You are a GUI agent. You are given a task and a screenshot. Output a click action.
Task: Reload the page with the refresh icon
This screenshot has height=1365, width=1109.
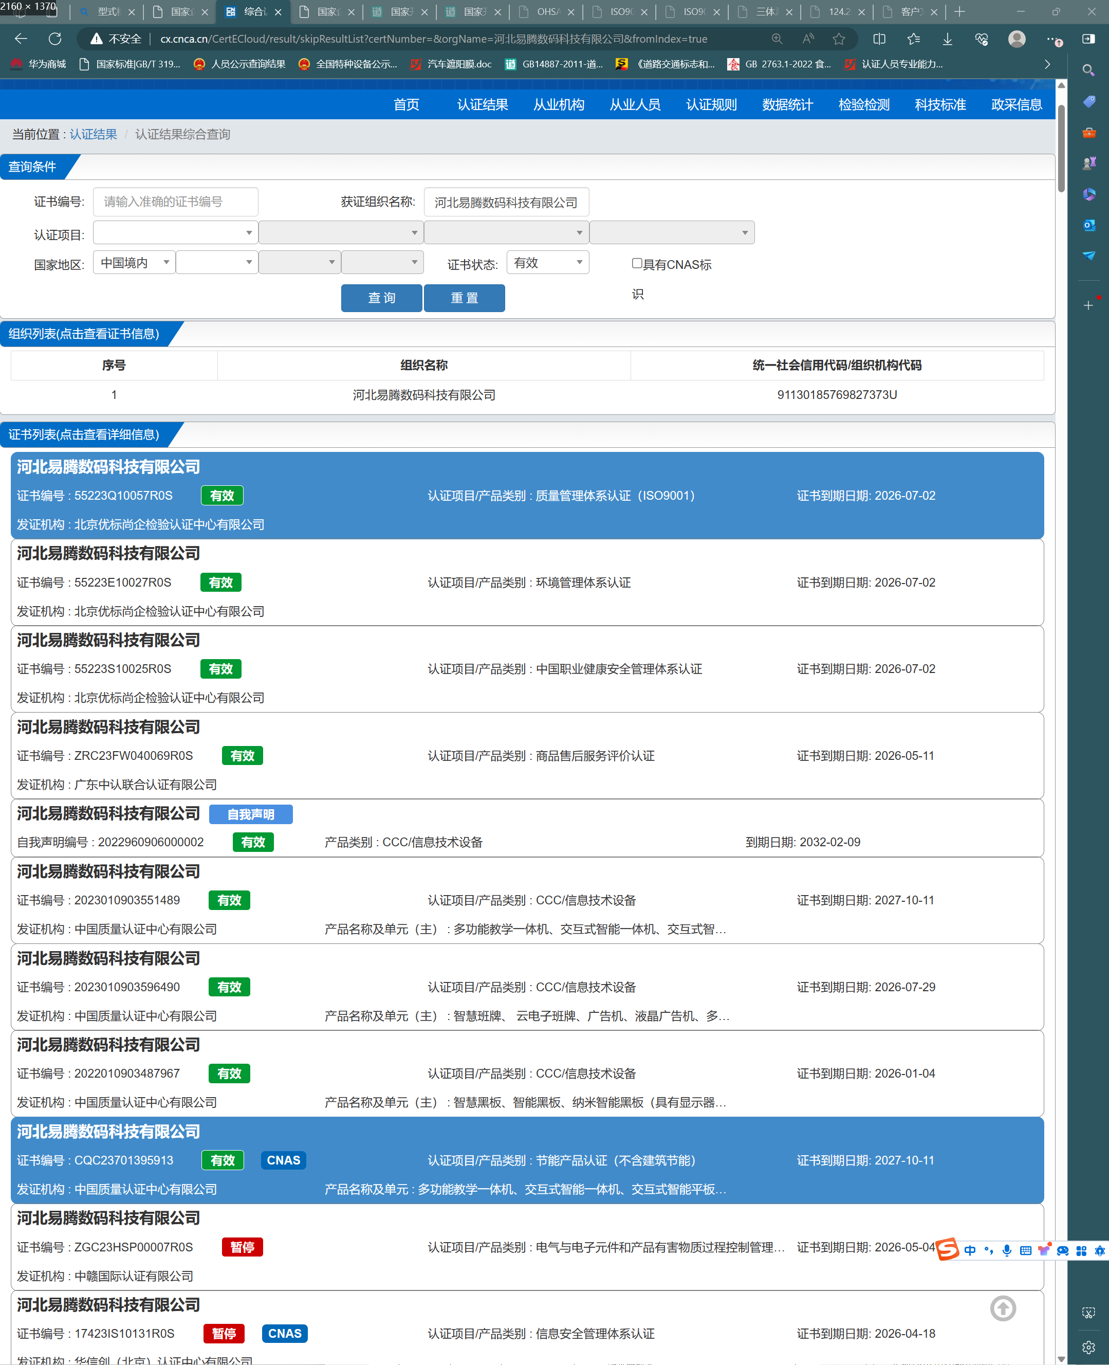pyautogui.click(x=56, y=39)
